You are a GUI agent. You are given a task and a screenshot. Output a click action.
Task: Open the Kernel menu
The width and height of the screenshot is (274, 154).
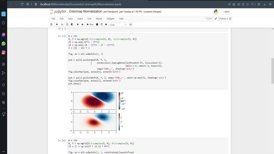click(99, 19)
